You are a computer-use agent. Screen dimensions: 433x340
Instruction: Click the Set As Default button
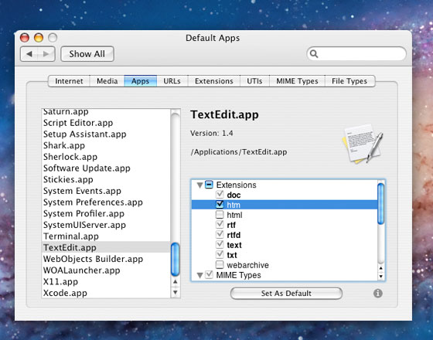pyautogui.click(x=286, y=293)
